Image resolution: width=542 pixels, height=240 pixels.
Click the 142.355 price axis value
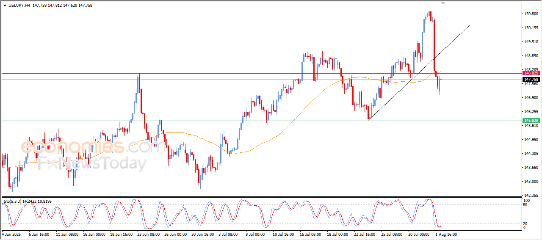click(x=531, y=196)
